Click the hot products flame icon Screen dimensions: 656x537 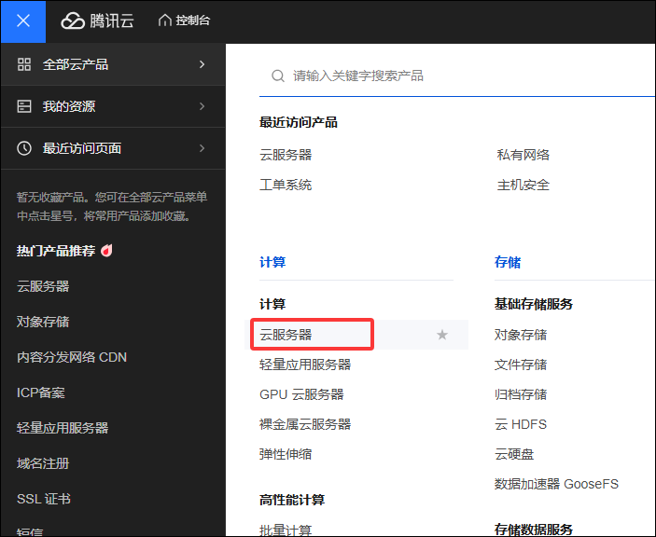tap(106, 251)
